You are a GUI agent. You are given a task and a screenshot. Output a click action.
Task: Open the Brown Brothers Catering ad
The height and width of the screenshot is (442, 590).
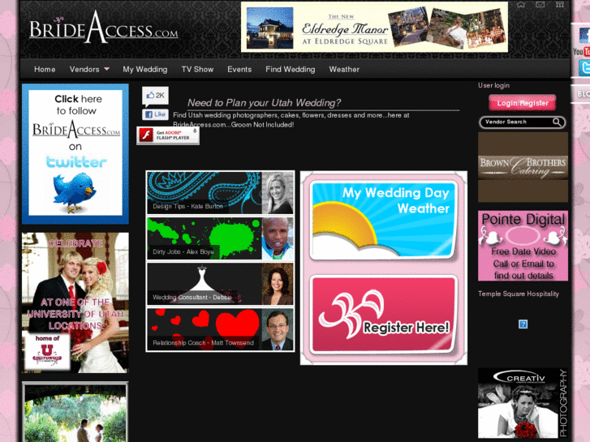[x=523, y=167]
